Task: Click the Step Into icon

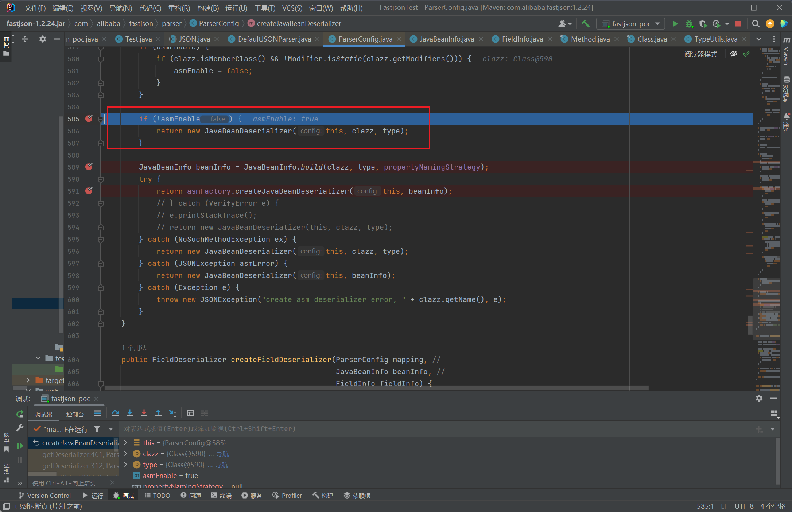Action: (x=130, y=413)
